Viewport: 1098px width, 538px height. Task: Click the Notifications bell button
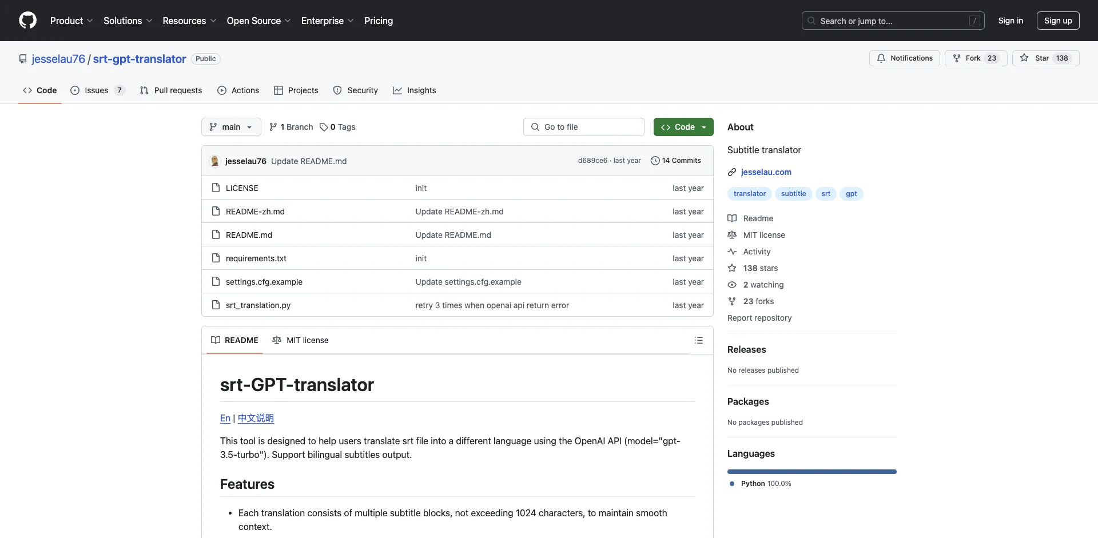tap(904, 58)
